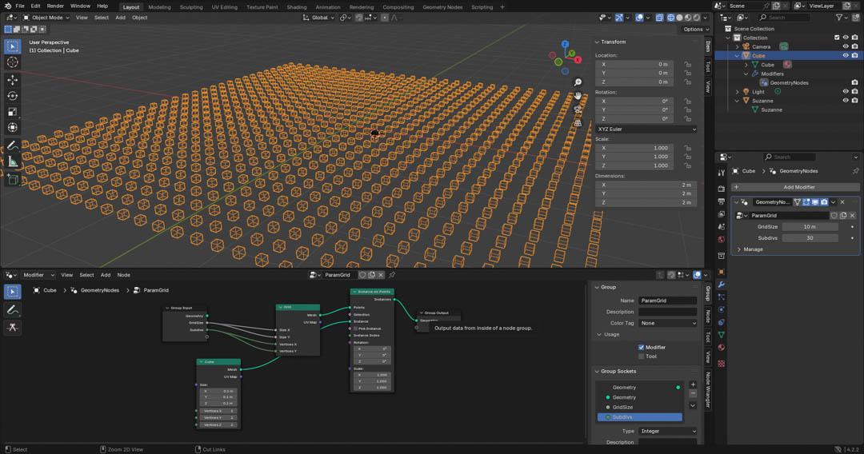Hide the Cube object in outliner
Viewport: 864px width, 454px height.
[x=845, y=56]
